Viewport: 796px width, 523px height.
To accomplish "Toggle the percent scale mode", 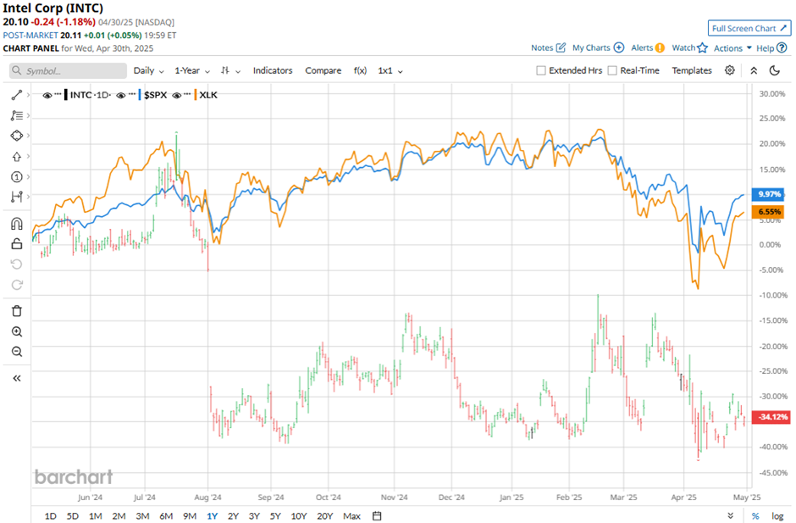I will [x=755, y=516].
